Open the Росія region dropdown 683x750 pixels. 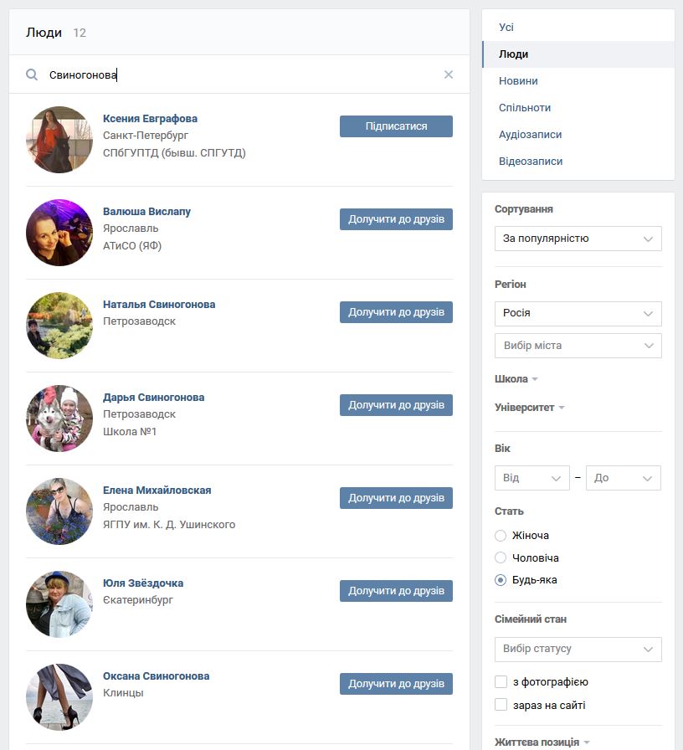coord(578,313)
